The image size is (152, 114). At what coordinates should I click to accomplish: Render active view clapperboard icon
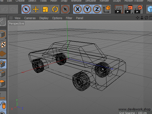tap(119, 9)
